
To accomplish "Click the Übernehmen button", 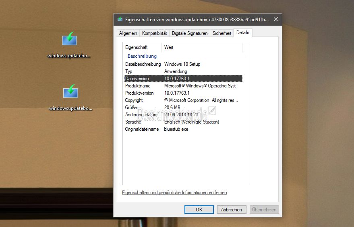I will 264,209.
